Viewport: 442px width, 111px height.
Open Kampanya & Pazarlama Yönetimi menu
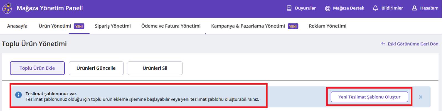click(248, 26)
